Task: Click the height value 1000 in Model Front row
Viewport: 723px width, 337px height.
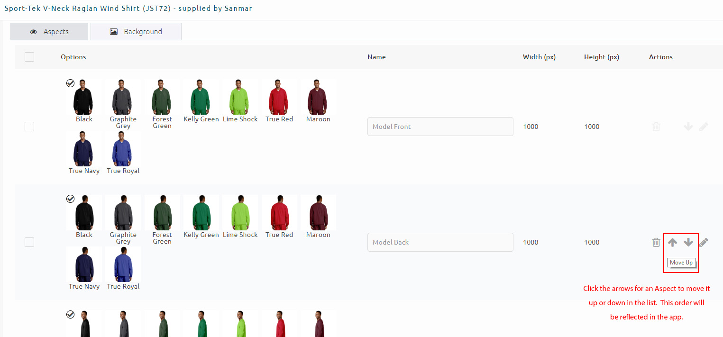Action: (592, 127)
